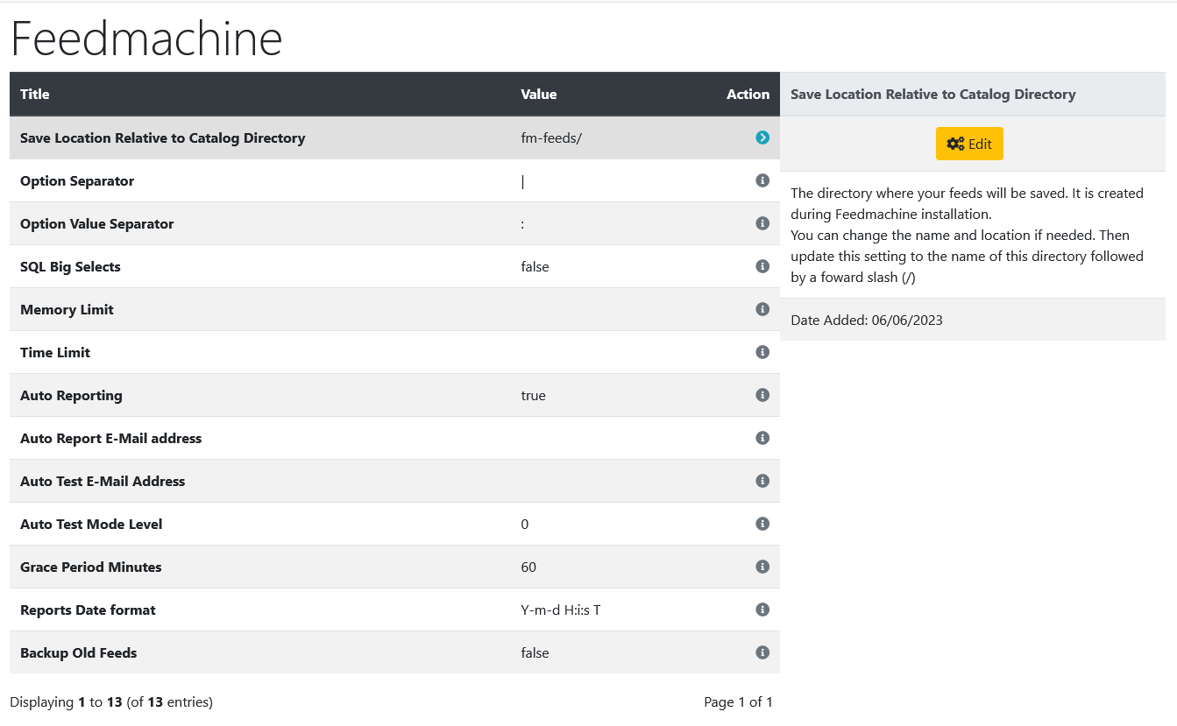Click the Y-m-d H:i:s T value

pos(561,610)
